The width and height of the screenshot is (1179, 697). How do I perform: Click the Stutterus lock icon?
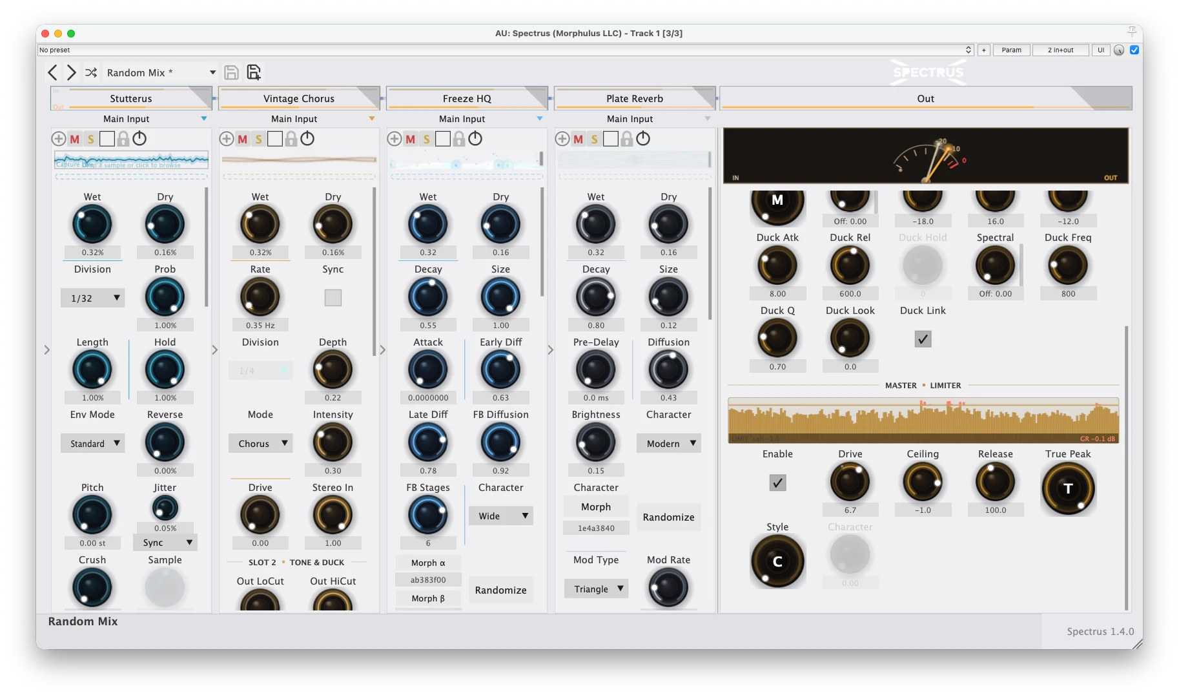click(x=123, y=138)
